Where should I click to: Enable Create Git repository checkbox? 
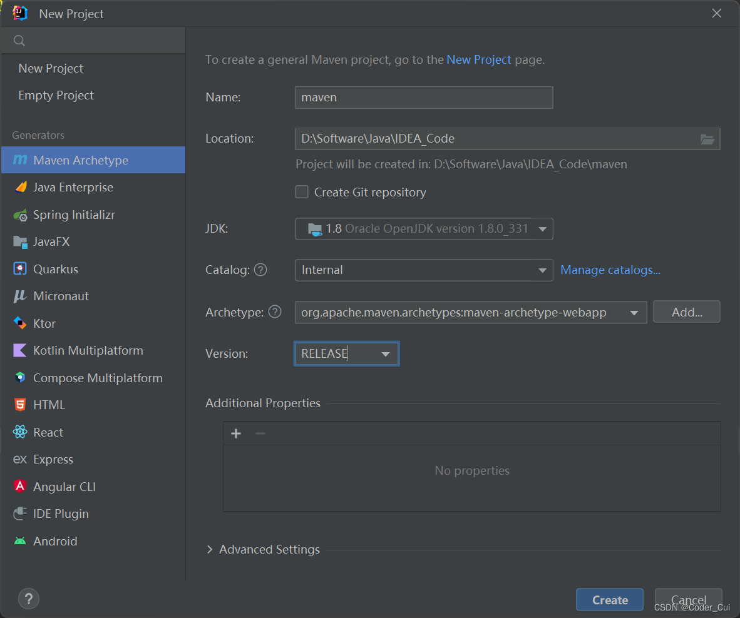tap(302, 192)
